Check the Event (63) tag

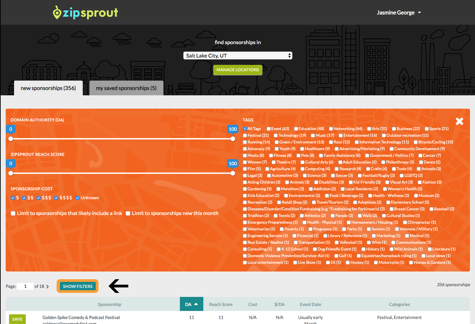[269, 129]
